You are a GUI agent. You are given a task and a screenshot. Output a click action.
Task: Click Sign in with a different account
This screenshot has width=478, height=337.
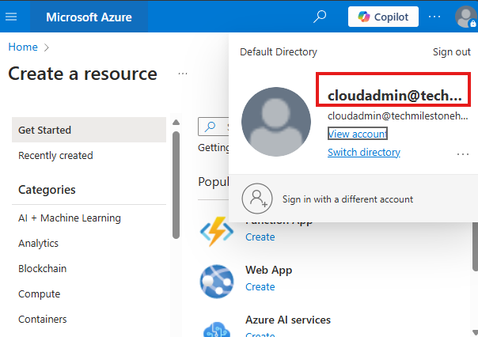click(x=347, y=199)
